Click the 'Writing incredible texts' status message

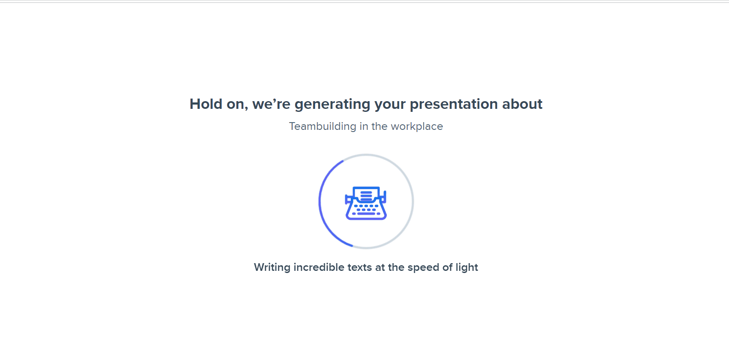[366, 267]
